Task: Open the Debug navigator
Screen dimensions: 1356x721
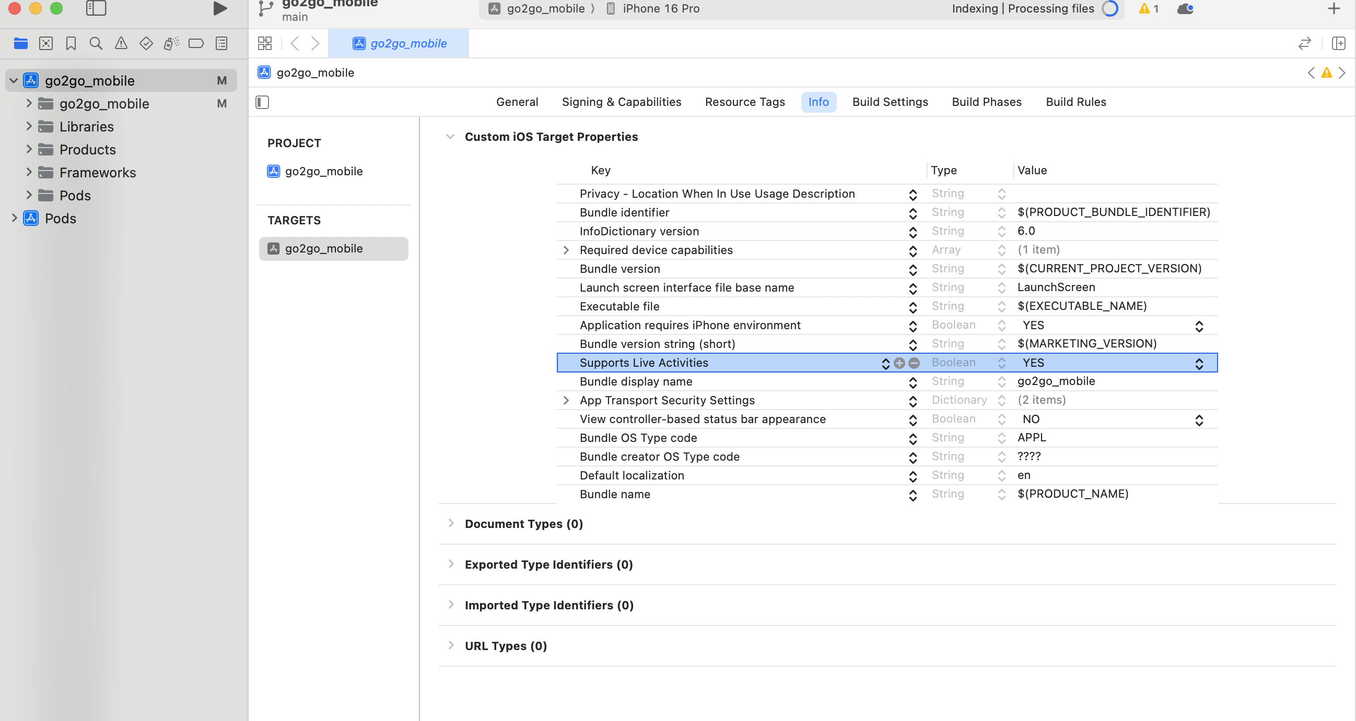Action: (x=171, y=43)
